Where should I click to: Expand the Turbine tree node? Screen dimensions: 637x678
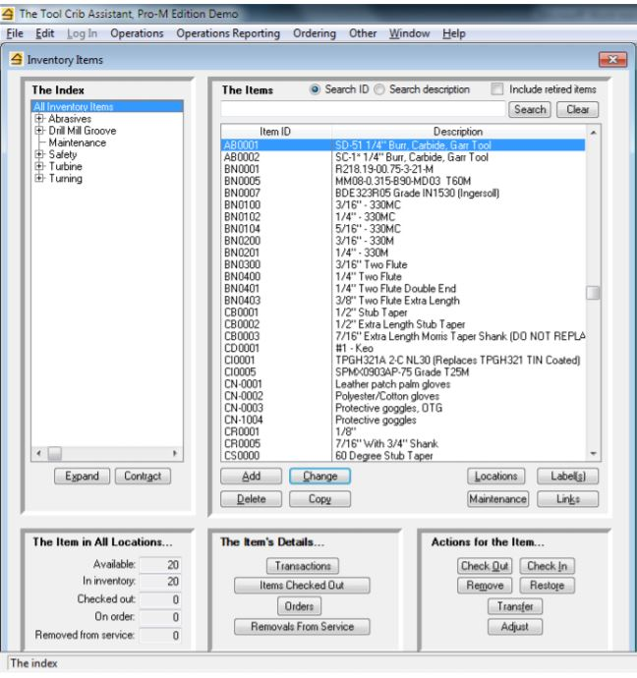(39, 166)
